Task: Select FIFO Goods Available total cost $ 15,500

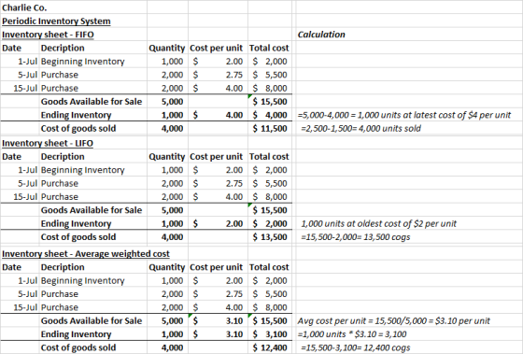Action: pyautogui.click(x=270, y=102)
